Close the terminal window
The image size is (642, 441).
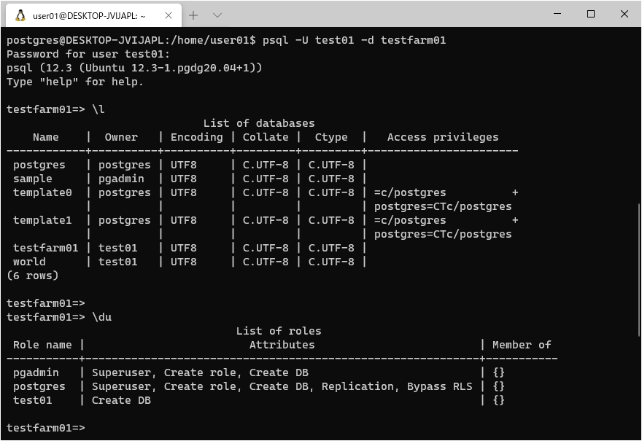(x=624, y=14)
